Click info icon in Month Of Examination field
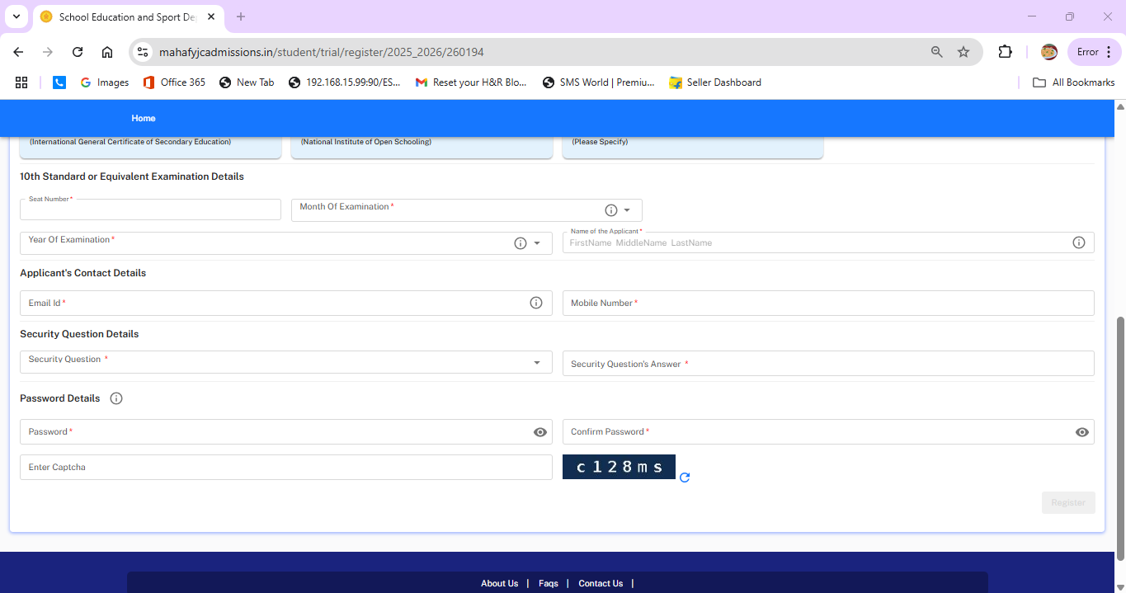Image resolution: width=1126 pixels, height=593 pixels. tap(611, 210)
